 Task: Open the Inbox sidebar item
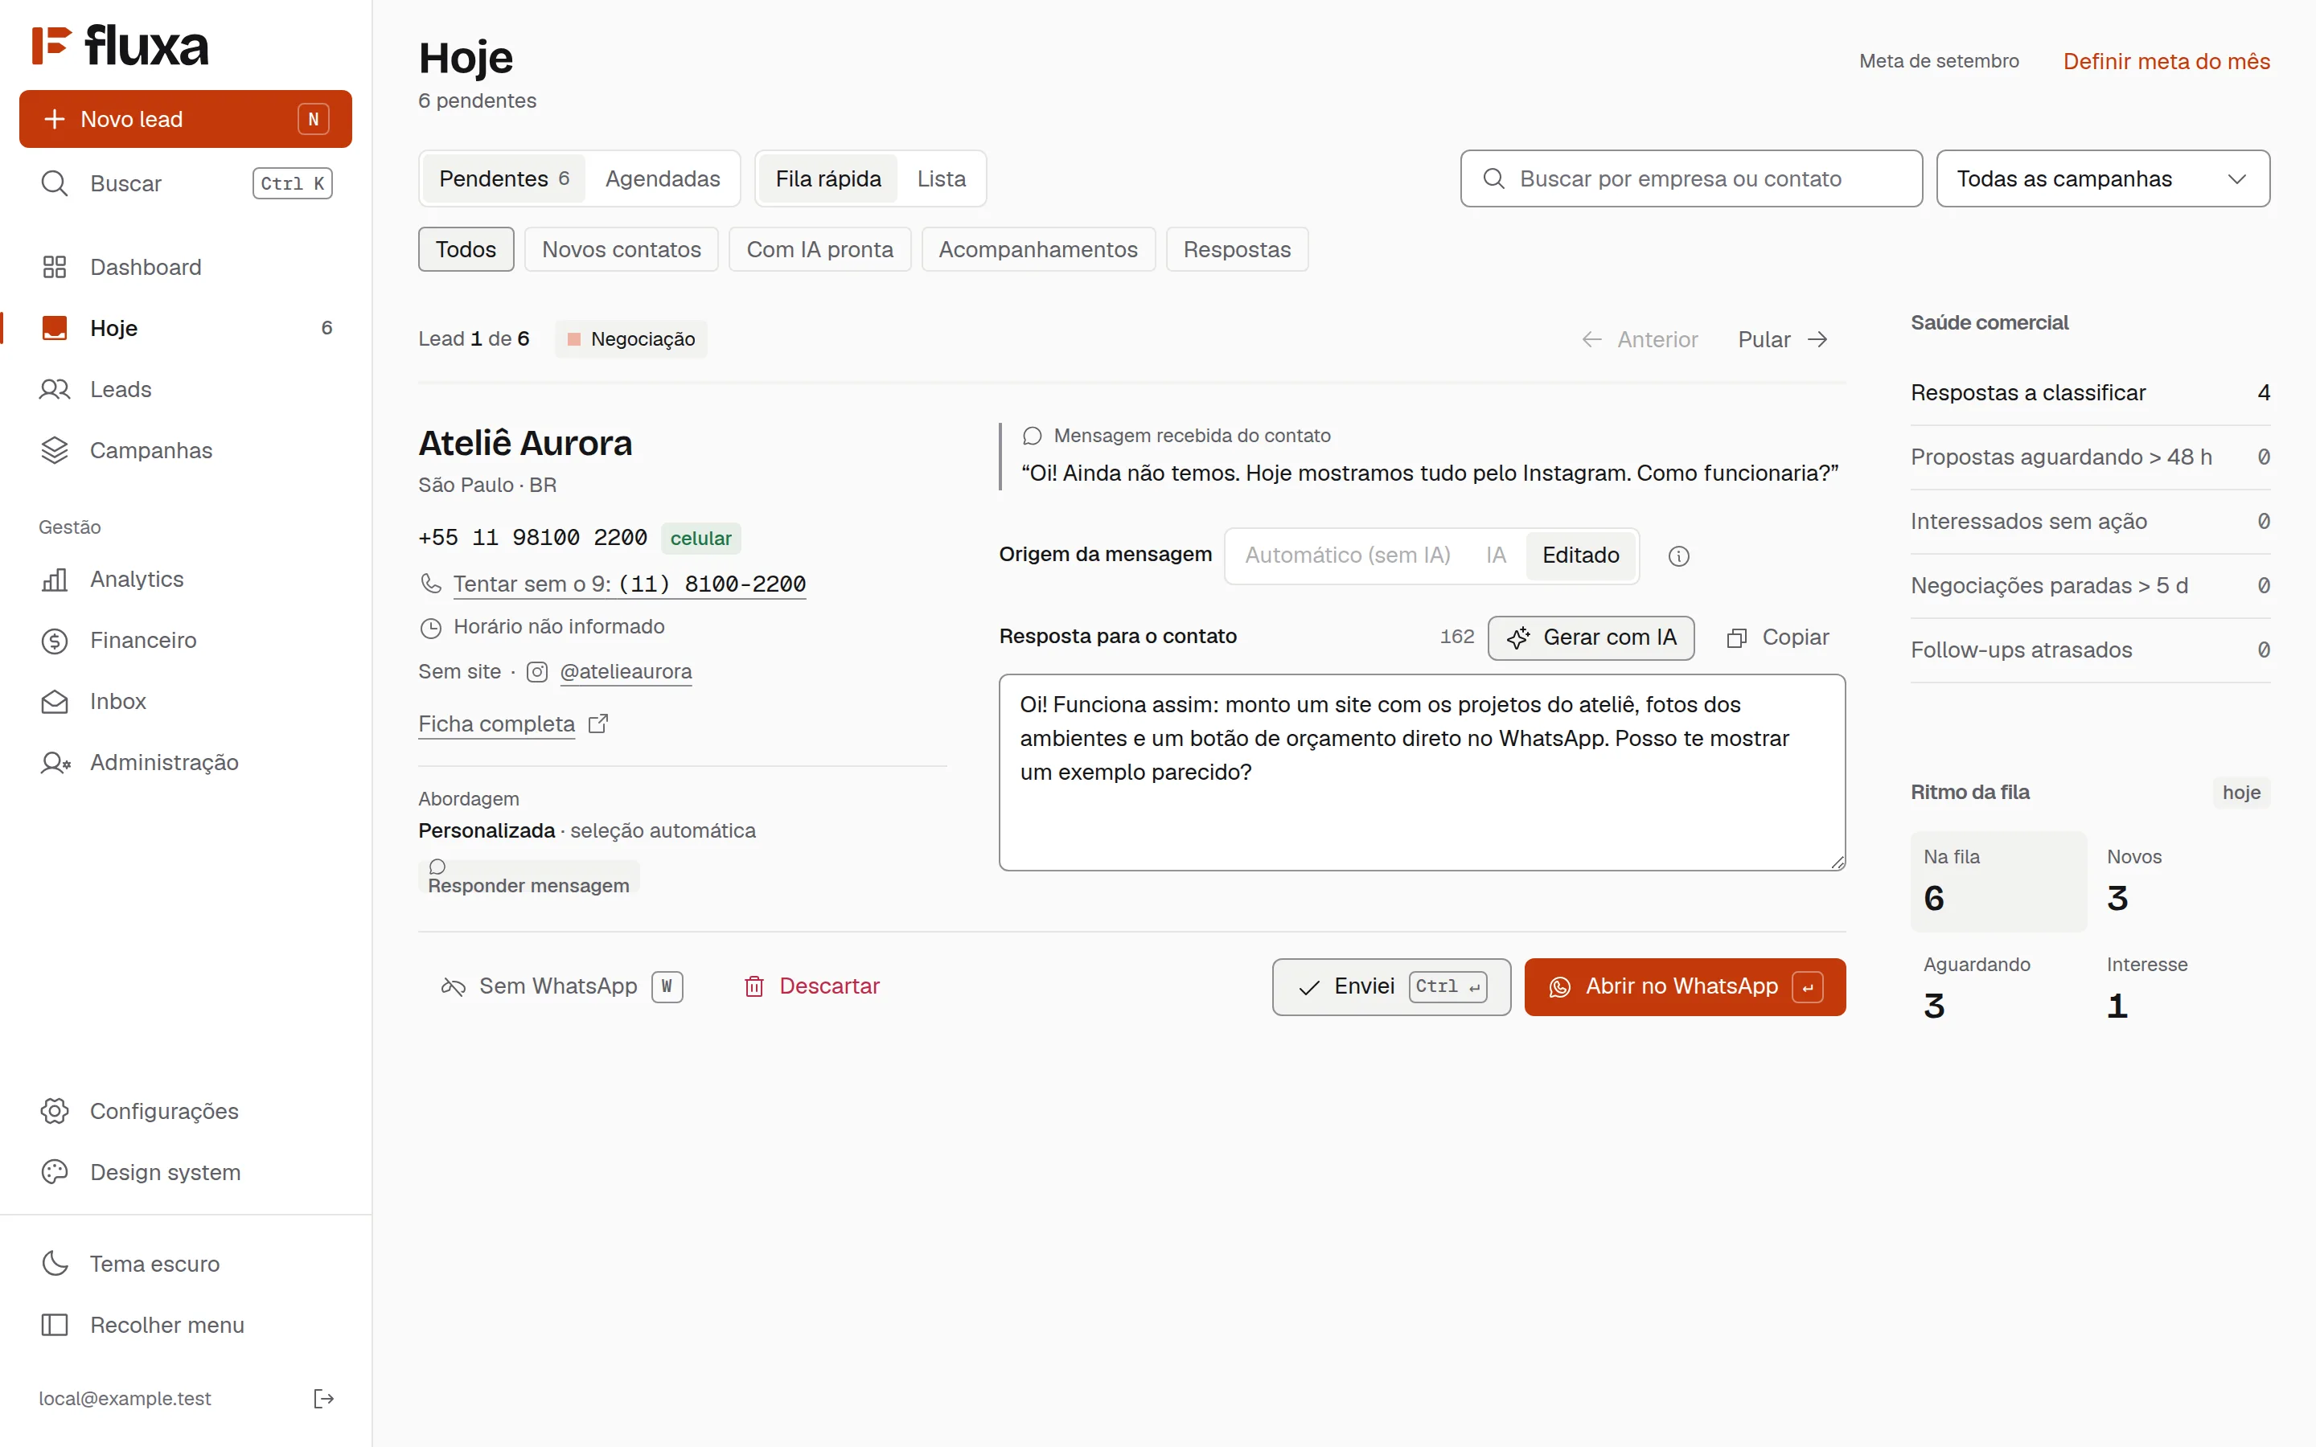pyautogui.click(x=186, y=700)
